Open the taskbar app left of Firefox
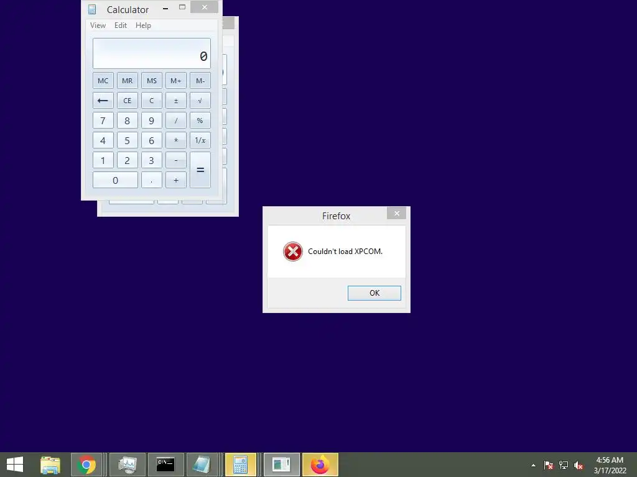The height and width of the screenshot is (477, 637). [x=281, y=465]
